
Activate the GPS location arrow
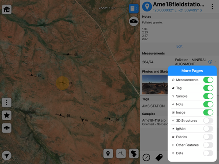(x=7, y=155)
